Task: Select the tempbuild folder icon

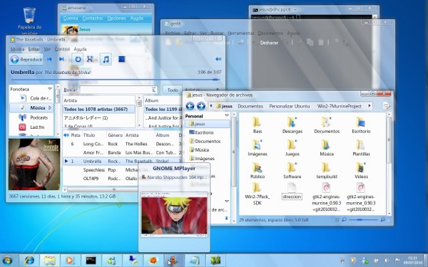Action: 326,167
